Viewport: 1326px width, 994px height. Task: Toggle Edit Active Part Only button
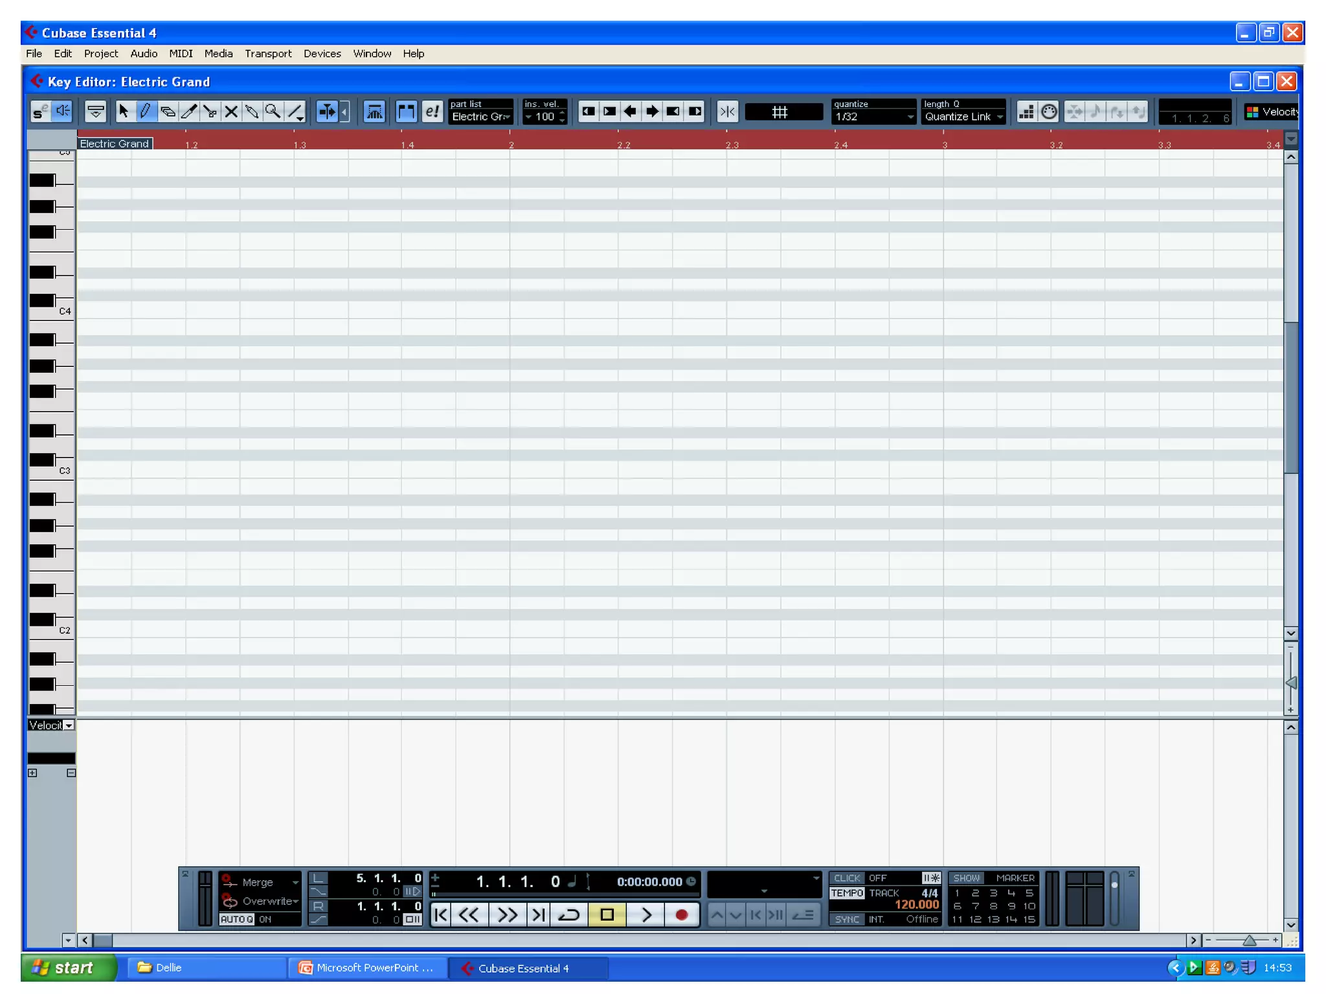[x=407, y=112]
